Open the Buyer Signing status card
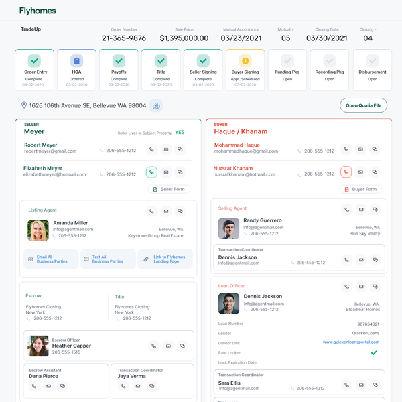 [245, 70]
